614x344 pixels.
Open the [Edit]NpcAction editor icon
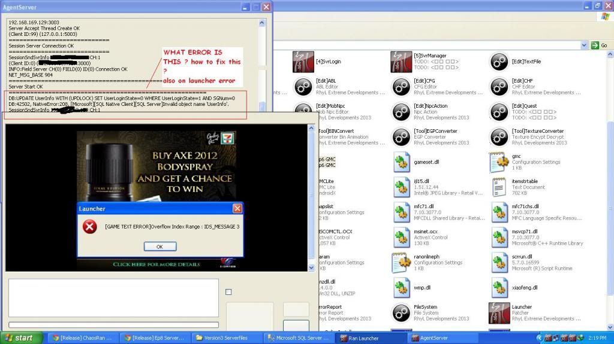pyautogui.click(x=401, y=112)
